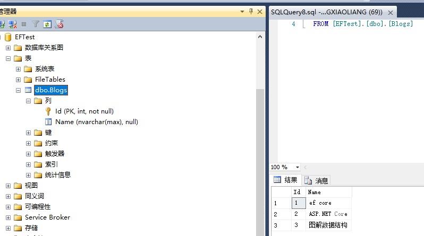Switch to the 消息 messages tab
Viewport: 424px width, 236px height.
coord(316,180)
